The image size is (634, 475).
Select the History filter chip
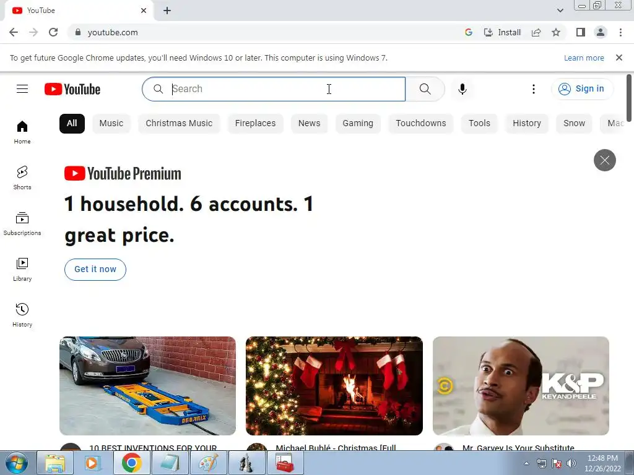point(527,123)
